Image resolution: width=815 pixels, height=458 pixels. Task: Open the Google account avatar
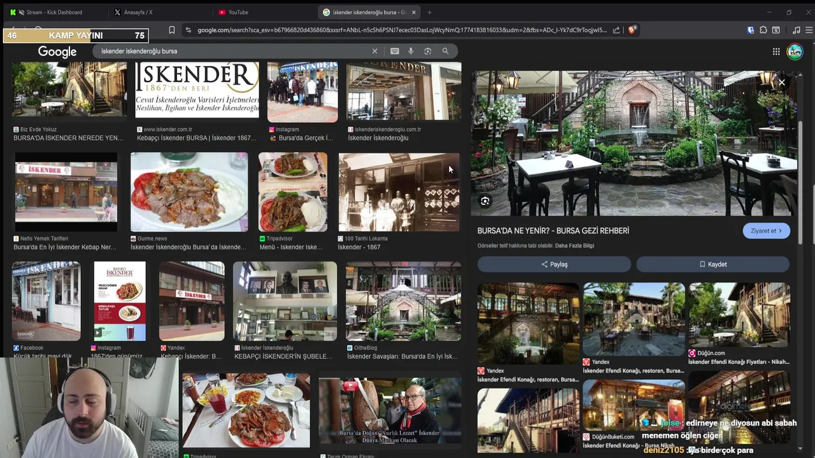(795, 52)
